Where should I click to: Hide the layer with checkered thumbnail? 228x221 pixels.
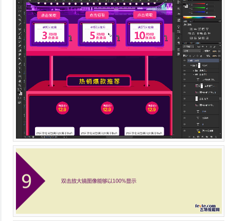click(x=184, y=99)
